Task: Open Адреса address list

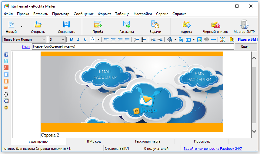Action: point(187,27)
